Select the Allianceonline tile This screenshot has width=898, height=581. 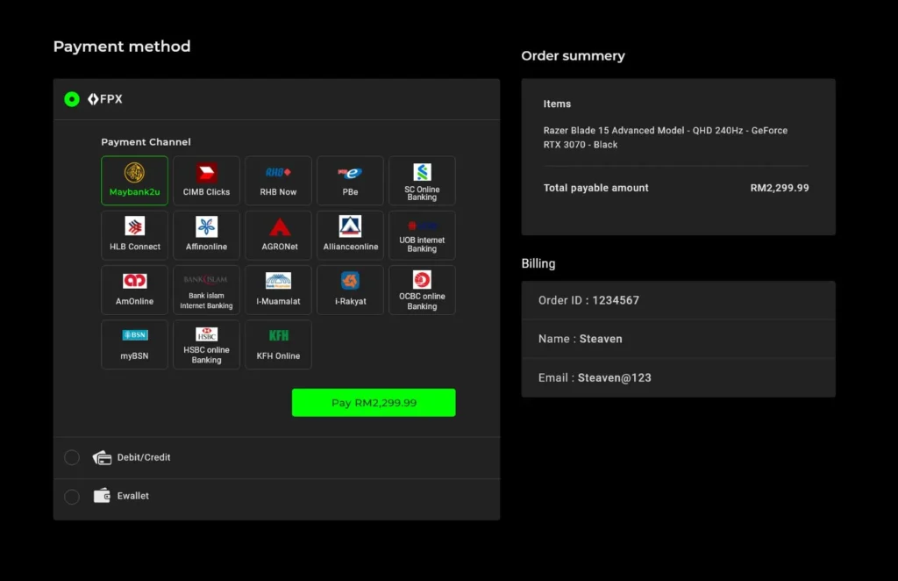tap(350, 235)
